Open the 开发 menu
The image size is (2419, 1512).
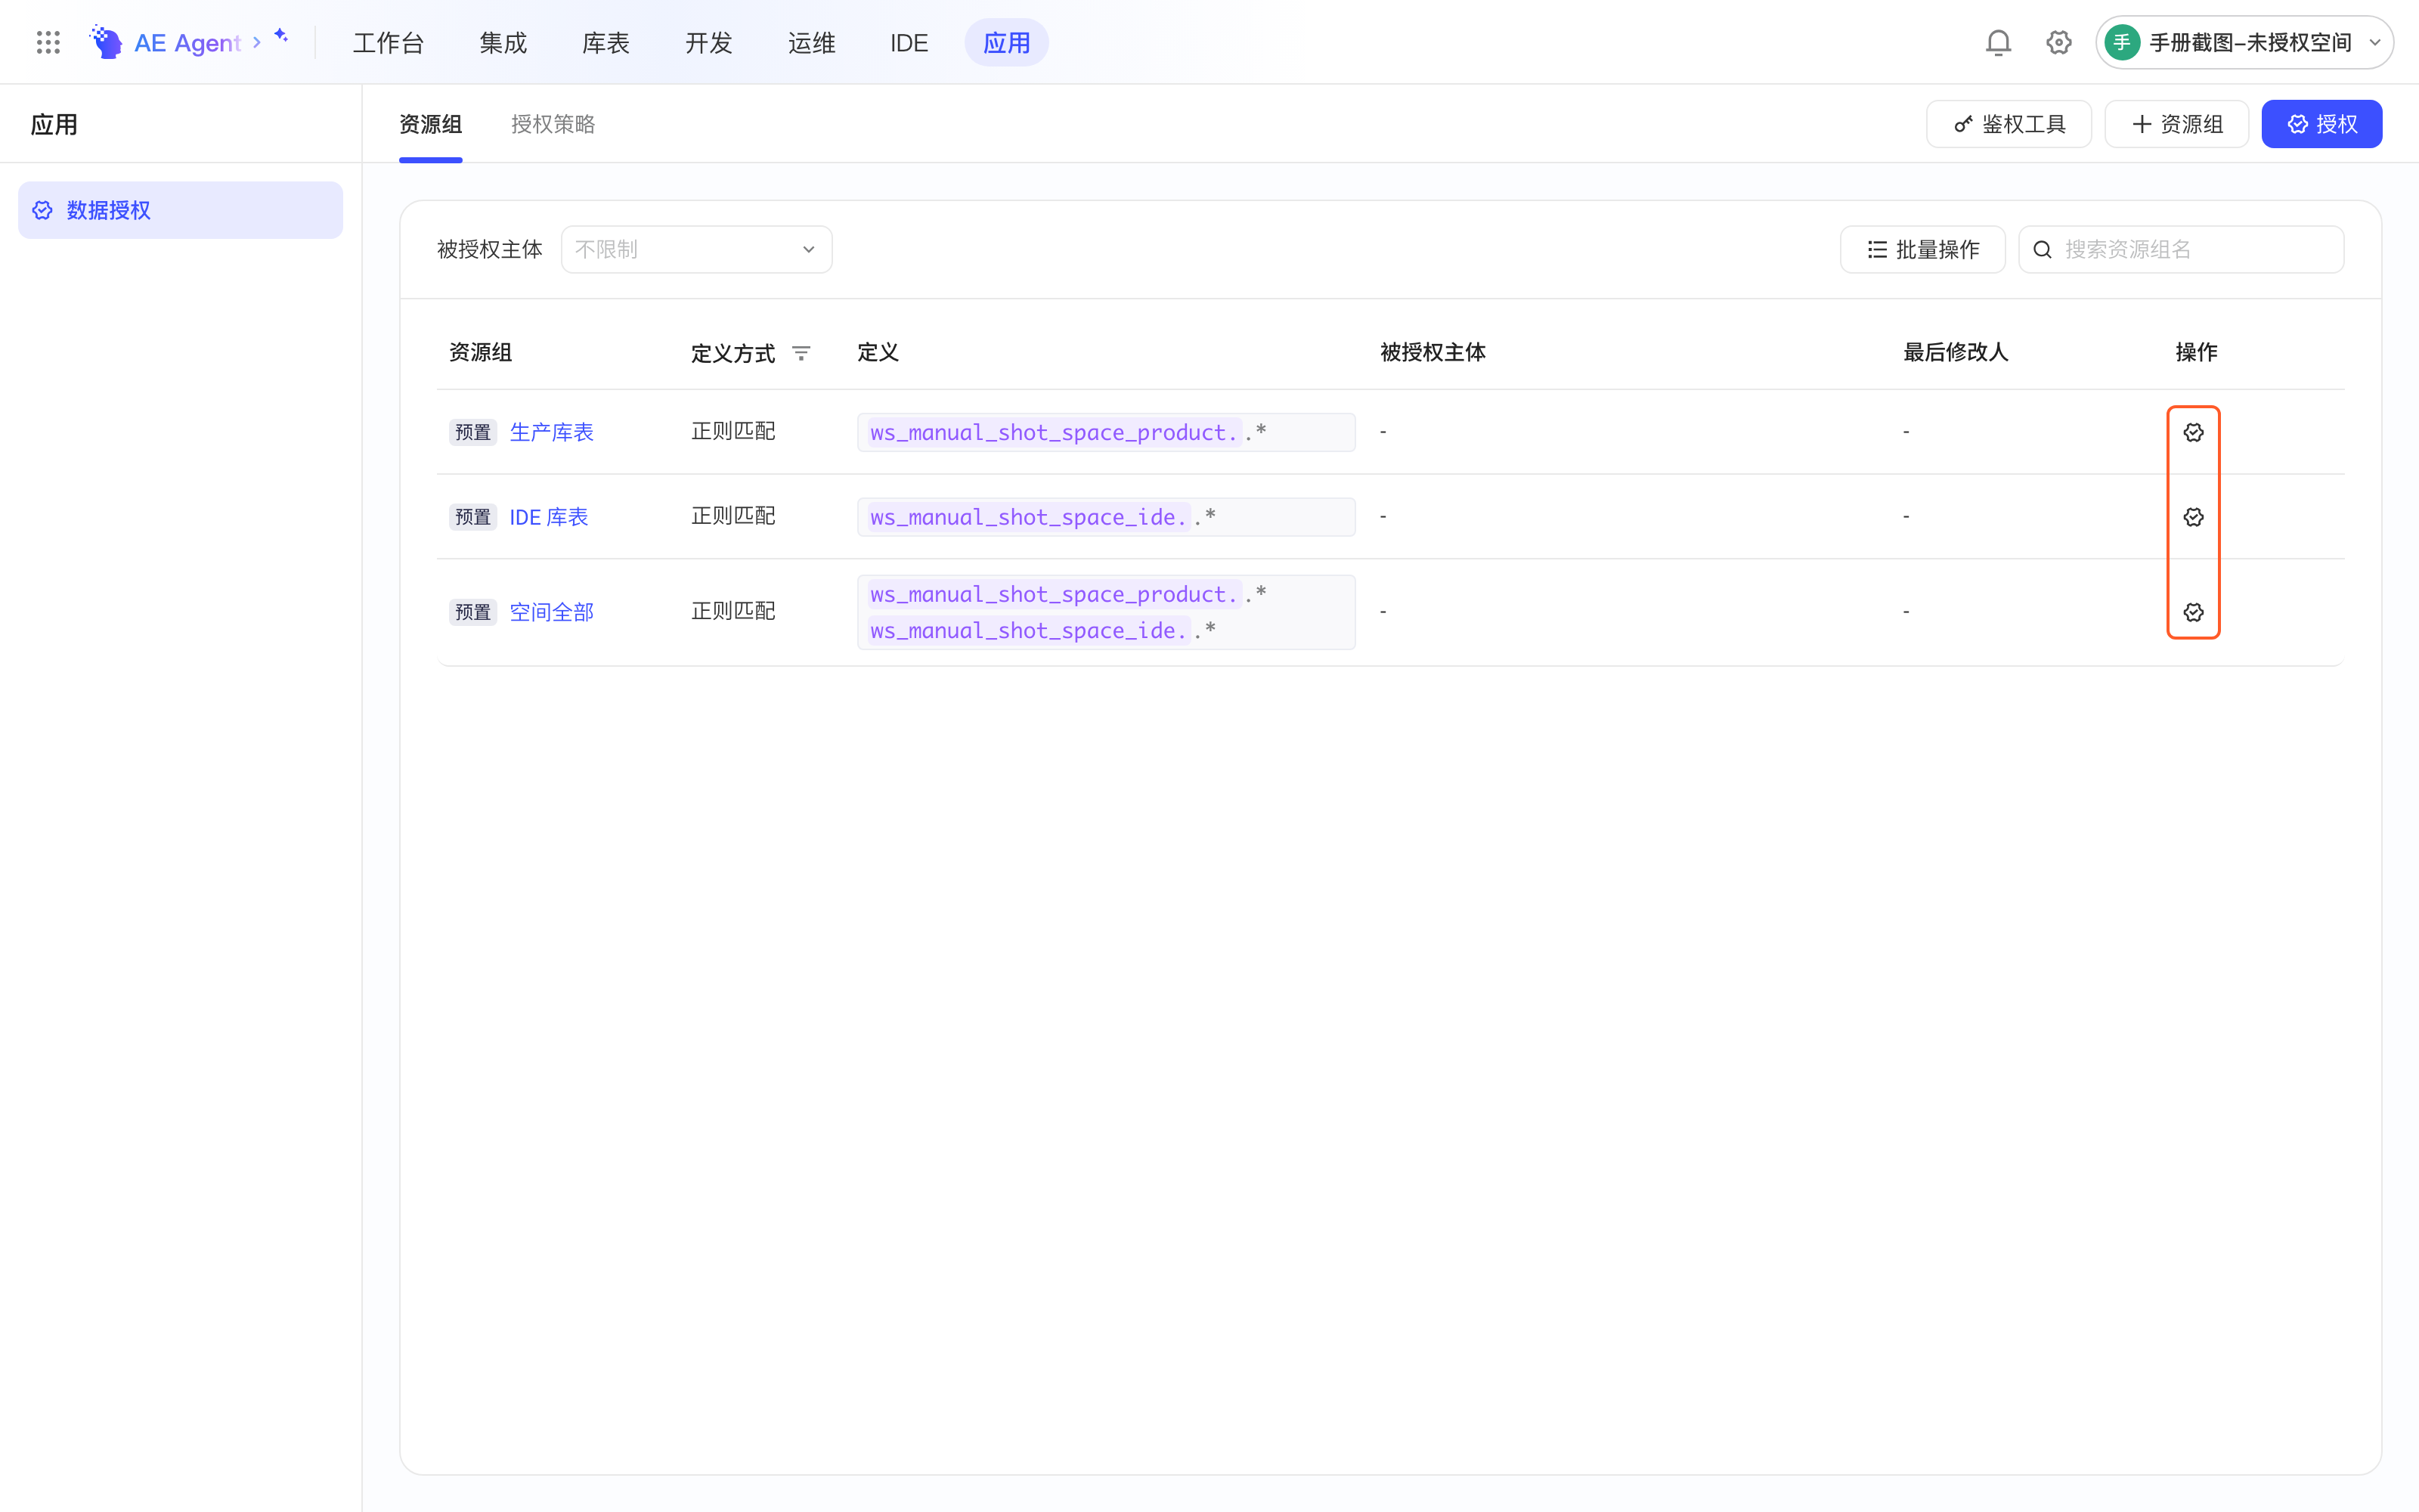709,43
